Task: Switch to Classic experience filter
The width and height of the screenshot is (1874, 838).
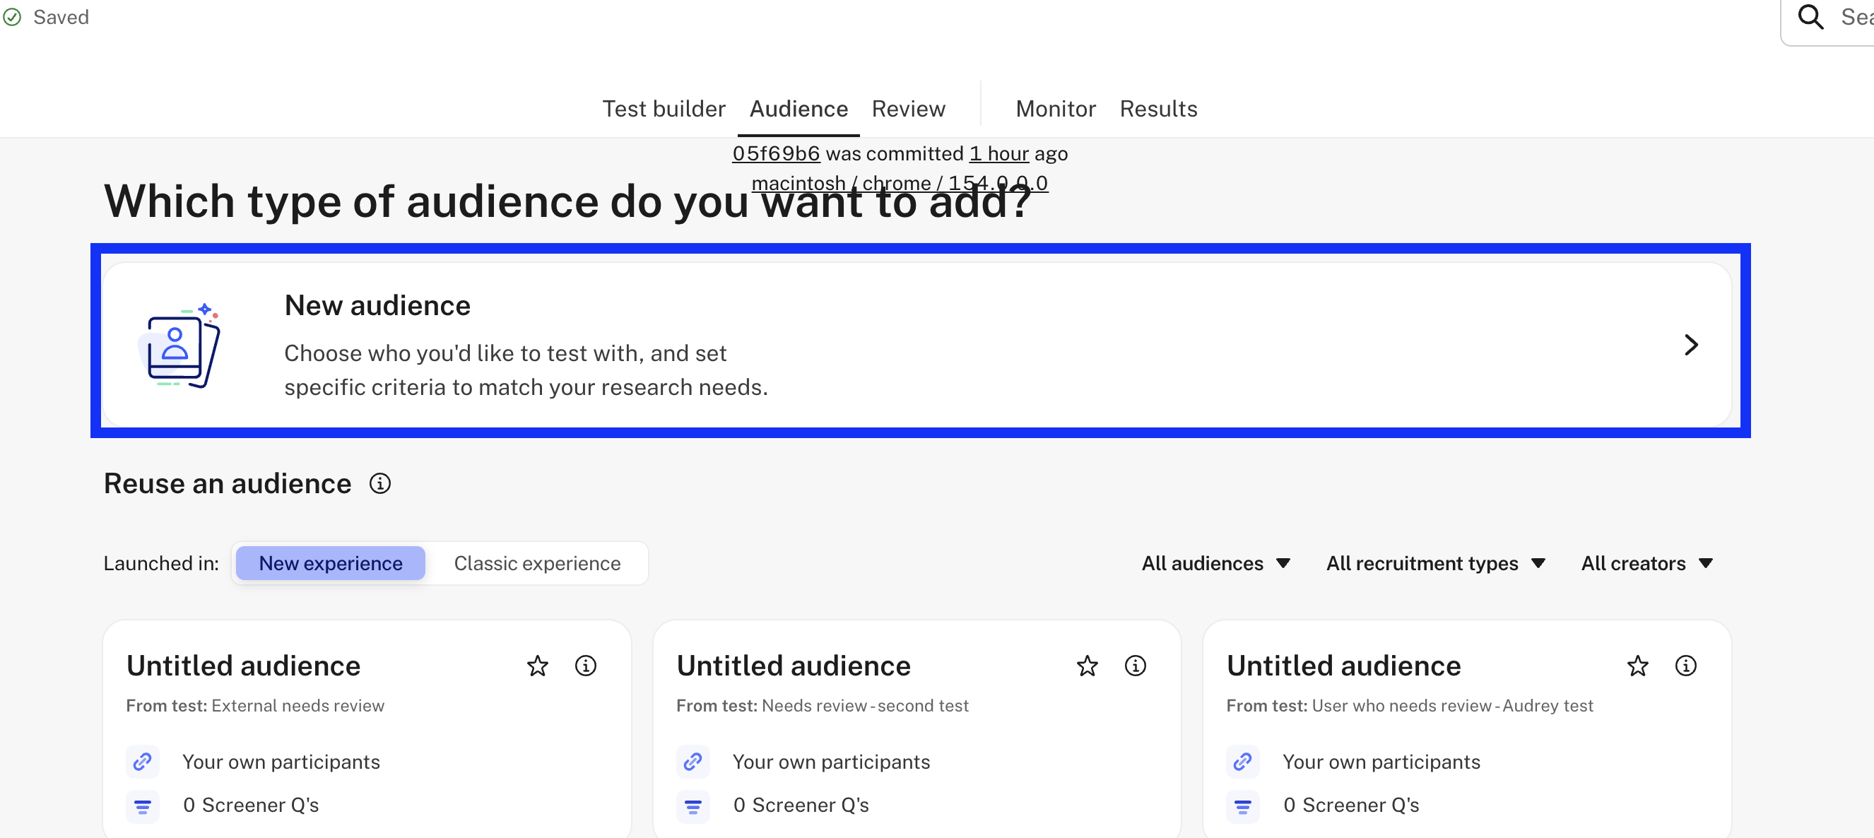Action: click(x=537, y=563)
